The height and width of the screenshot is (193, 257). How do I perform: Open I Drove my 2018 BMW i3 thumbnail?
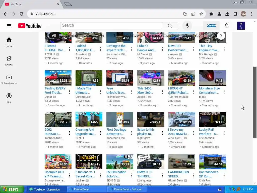point(182,119)
